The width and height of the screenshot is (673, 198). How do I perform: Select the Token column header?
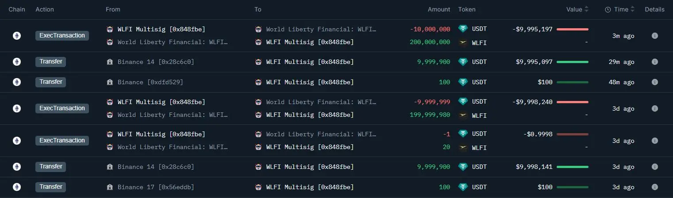[x=467, y=9]
